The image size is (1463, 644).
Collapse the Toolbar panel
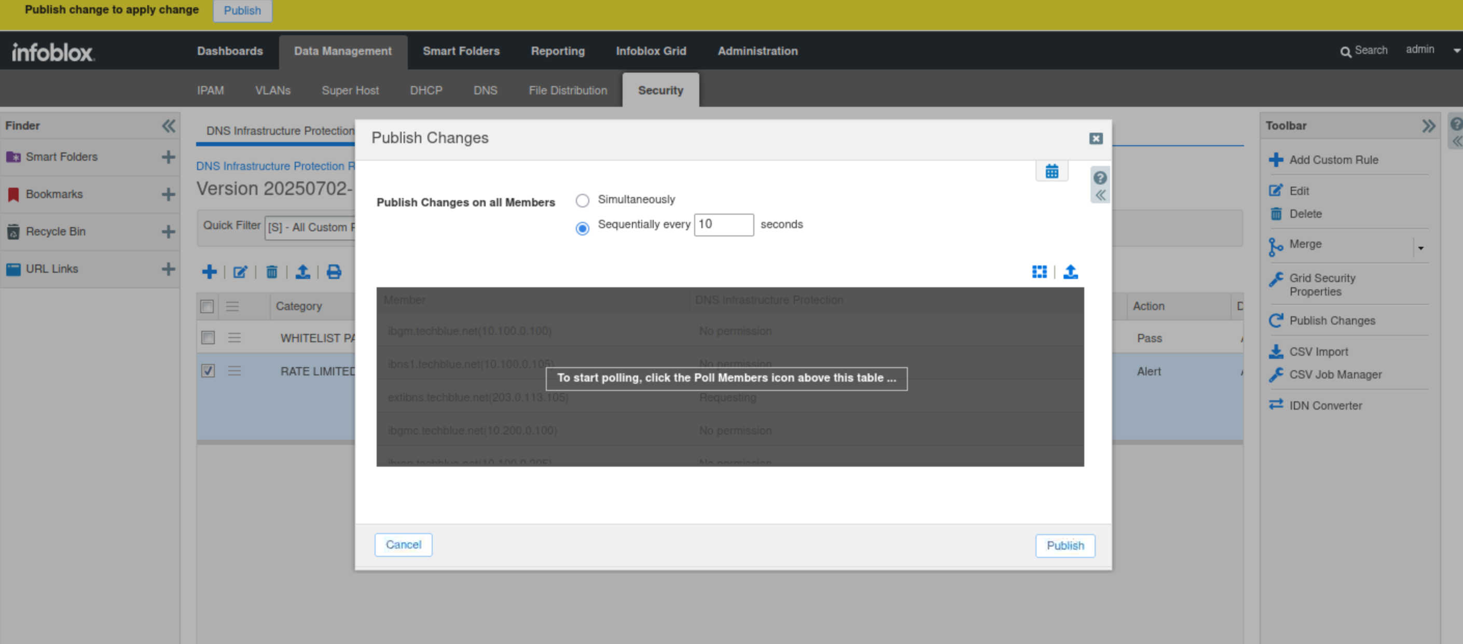pos(1428,125)
